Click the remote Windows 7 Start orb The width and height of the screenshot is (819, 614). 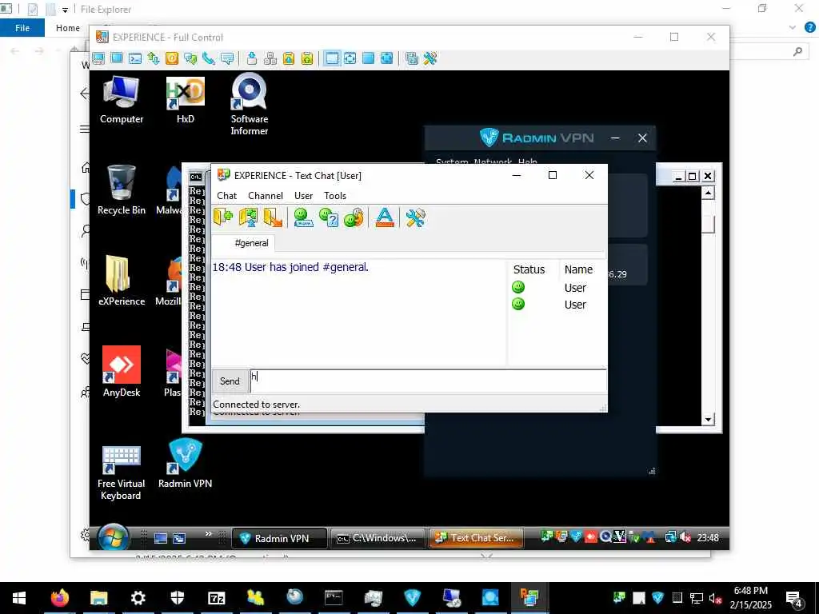(x=113, y=537)
